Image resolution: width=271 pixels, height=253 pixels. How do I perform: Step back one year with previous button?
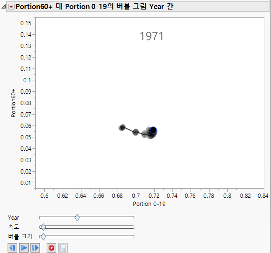pyautogui.click(x=12, y=248)
